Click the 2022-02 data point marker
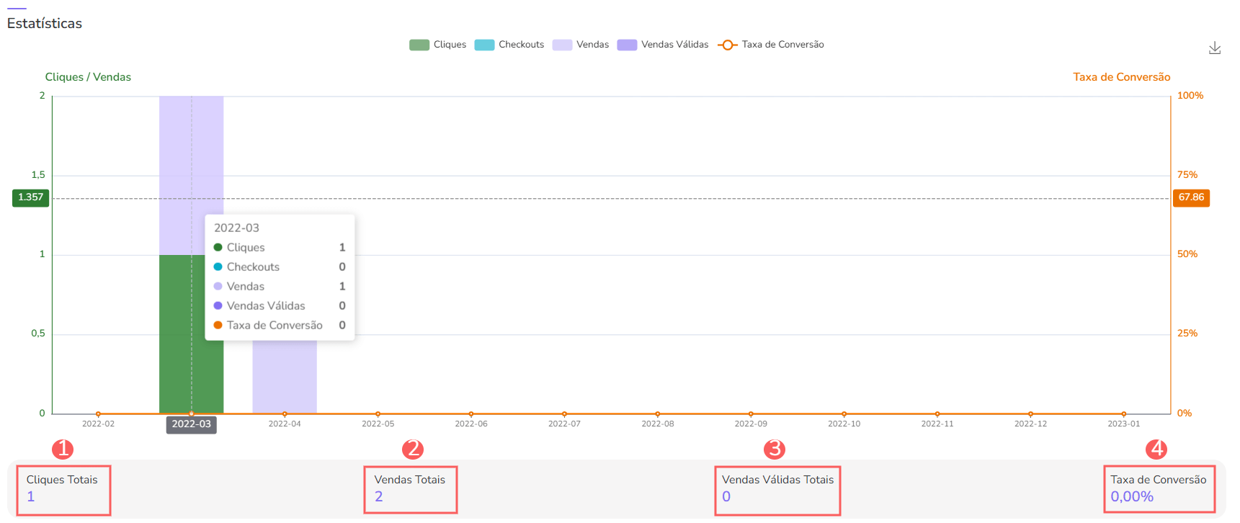Screen dimensions: 1240x523 (99, 414)
